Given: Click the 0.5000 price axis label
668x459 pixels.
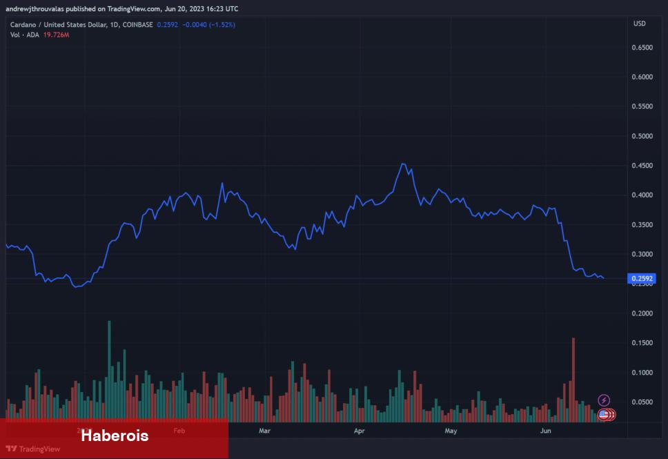Looking at the screenshot, I should tap(642, 137).
